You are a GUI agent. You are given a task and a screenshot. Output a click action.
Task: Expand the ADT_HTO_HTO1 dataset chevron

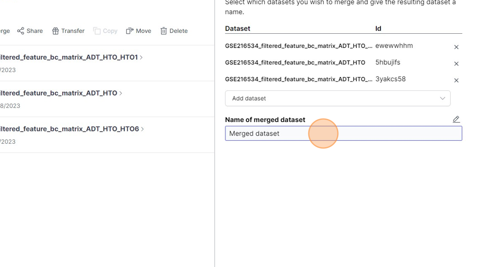[142, 57]
